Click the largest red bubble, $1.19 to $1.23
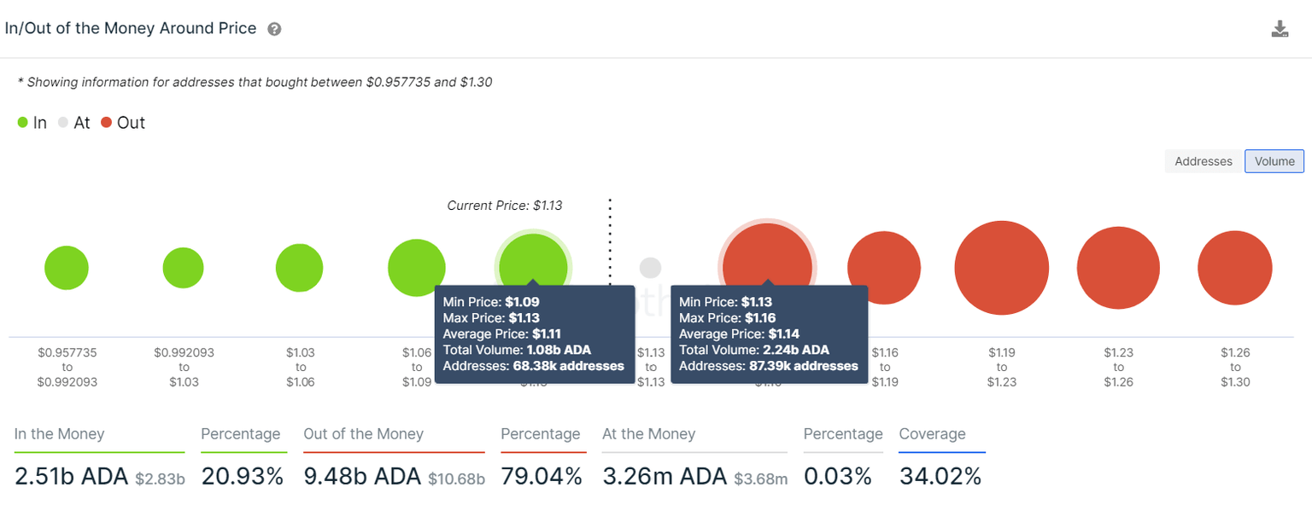Viewport: 1312px width, 528px height. [1001, 268]
